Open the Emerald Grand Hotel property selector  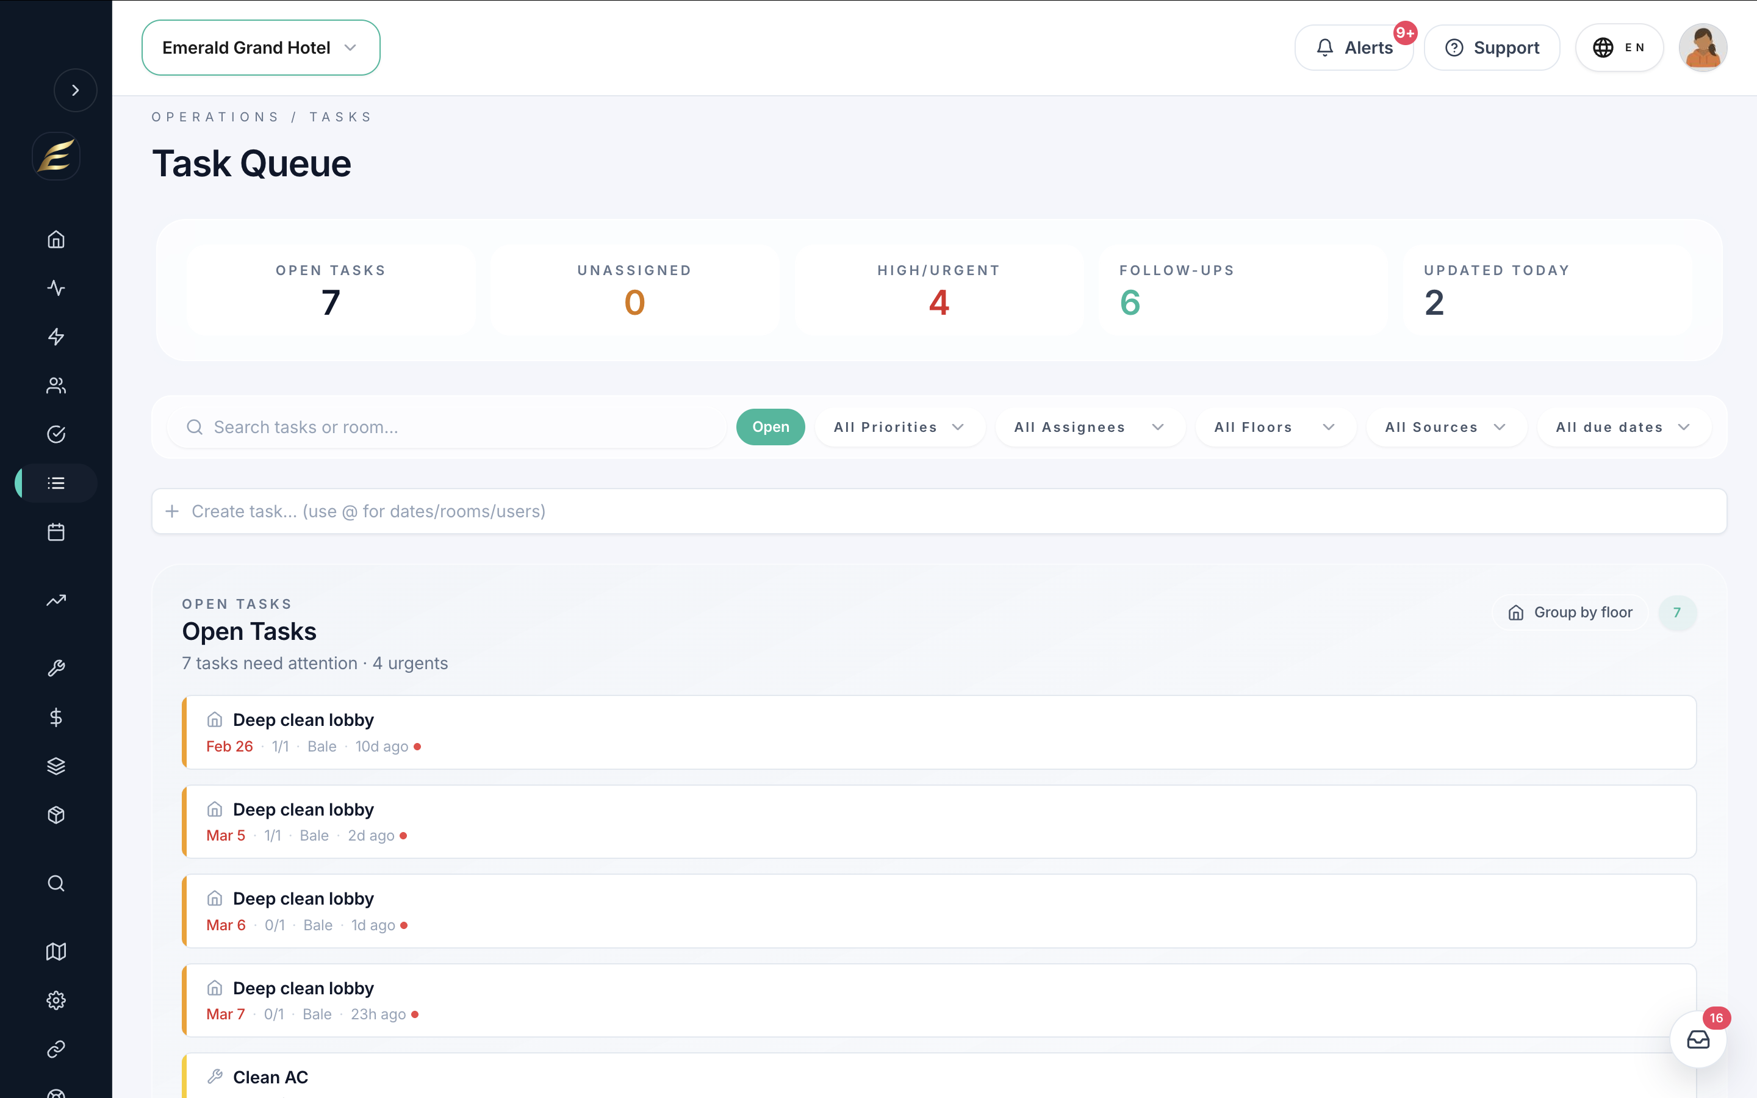click(260, 48)
